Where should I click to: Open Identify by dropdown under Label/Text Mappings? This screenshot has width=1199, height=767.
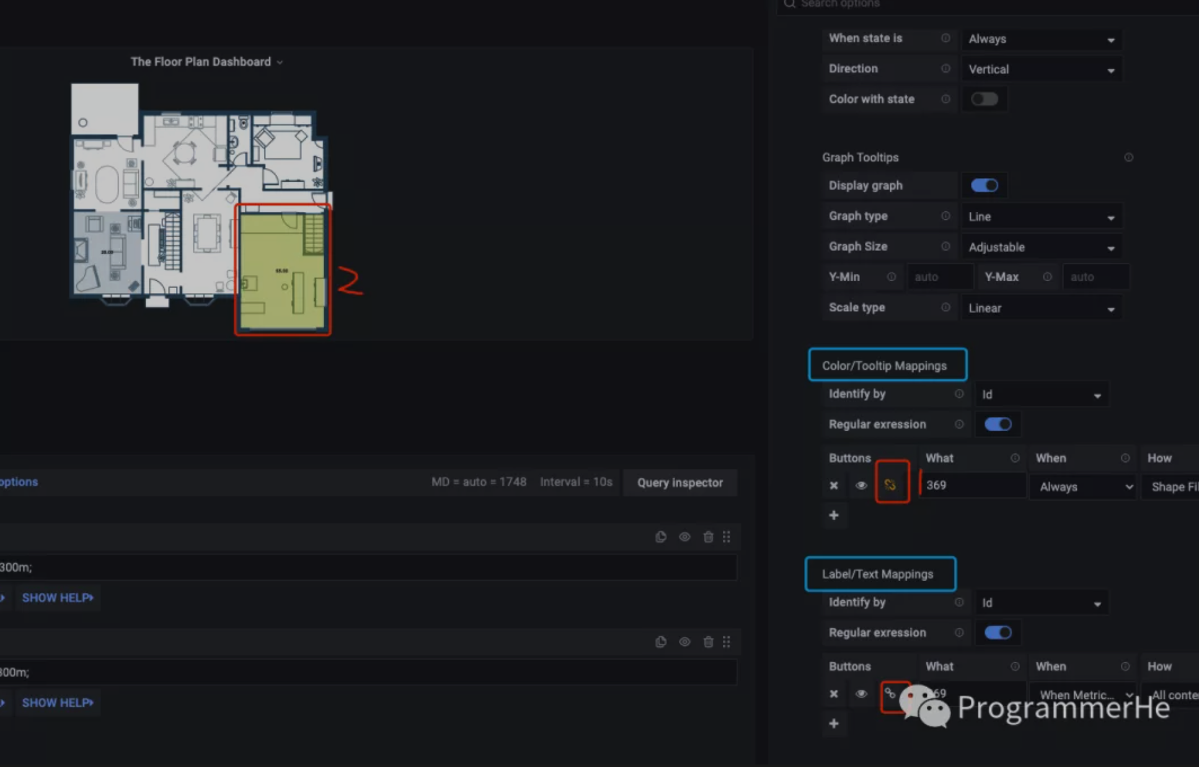1042,603
